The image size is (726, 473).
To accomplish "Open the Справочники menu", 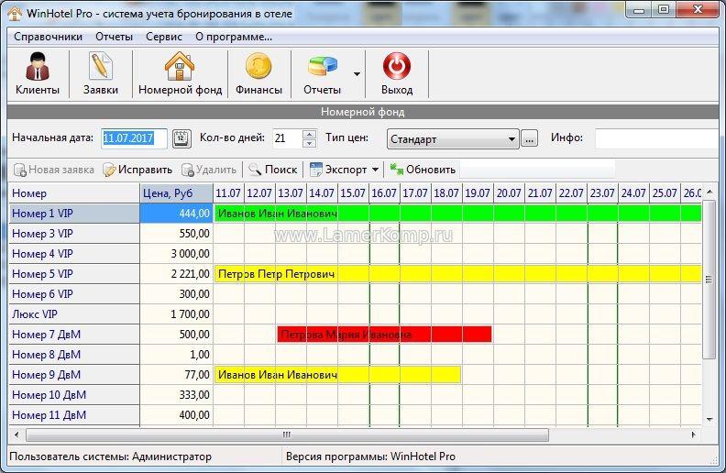I will [48, 37].
